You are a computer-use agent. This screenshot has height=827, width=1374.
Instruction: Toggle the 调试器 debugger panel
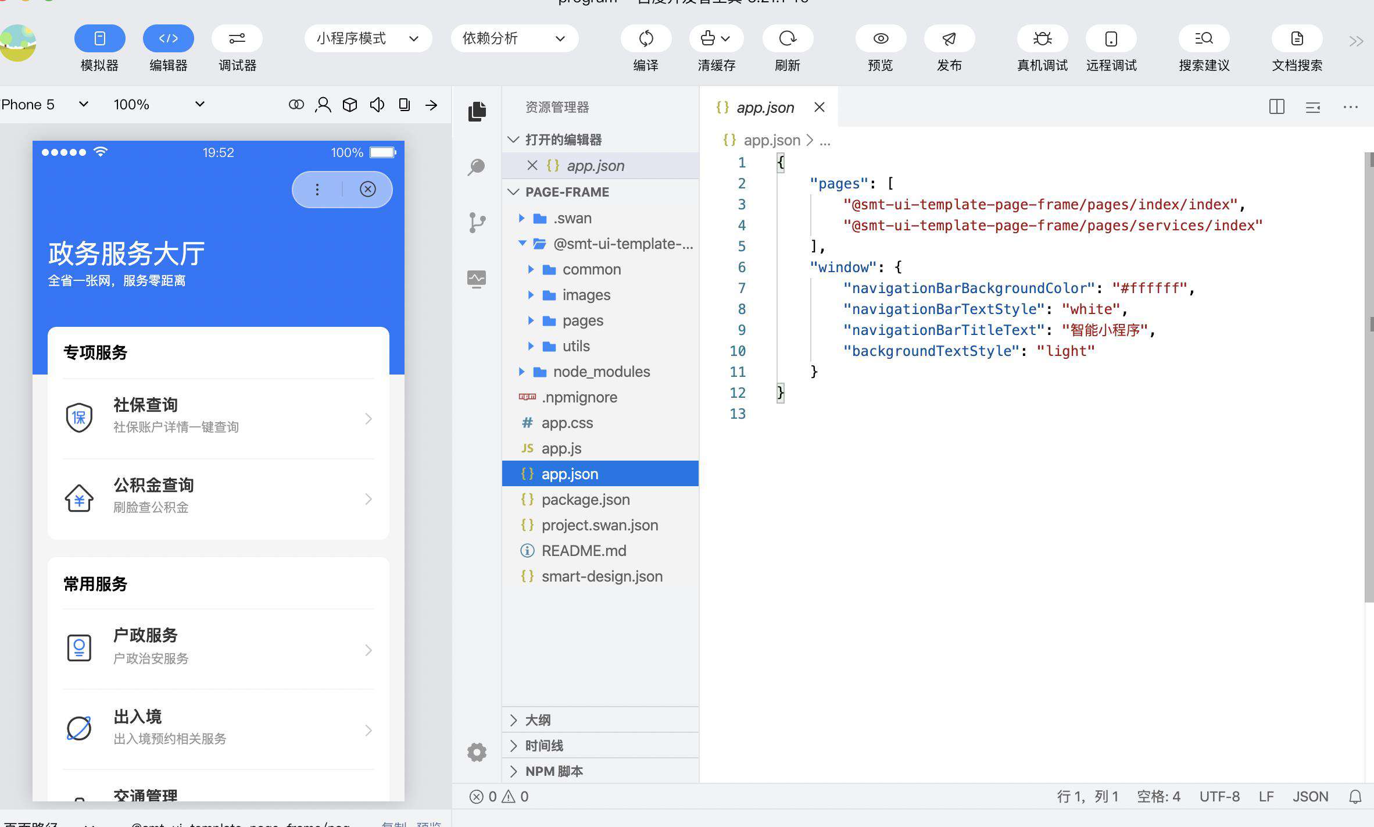click(237, 38)
